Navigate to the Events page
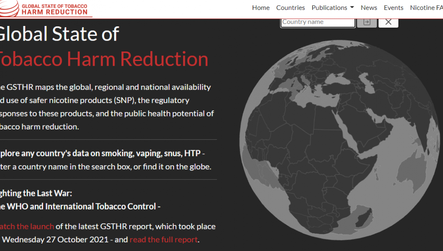 [x=394, y=8]
